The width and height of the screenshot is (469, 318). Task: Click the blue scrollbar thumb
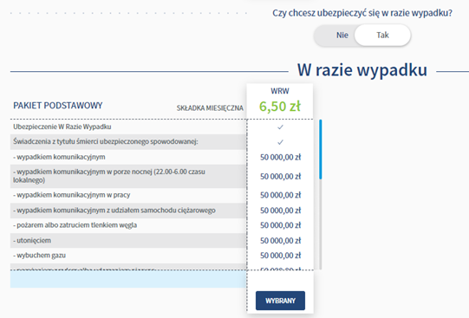pyautogui.click(x=321, y=149)
